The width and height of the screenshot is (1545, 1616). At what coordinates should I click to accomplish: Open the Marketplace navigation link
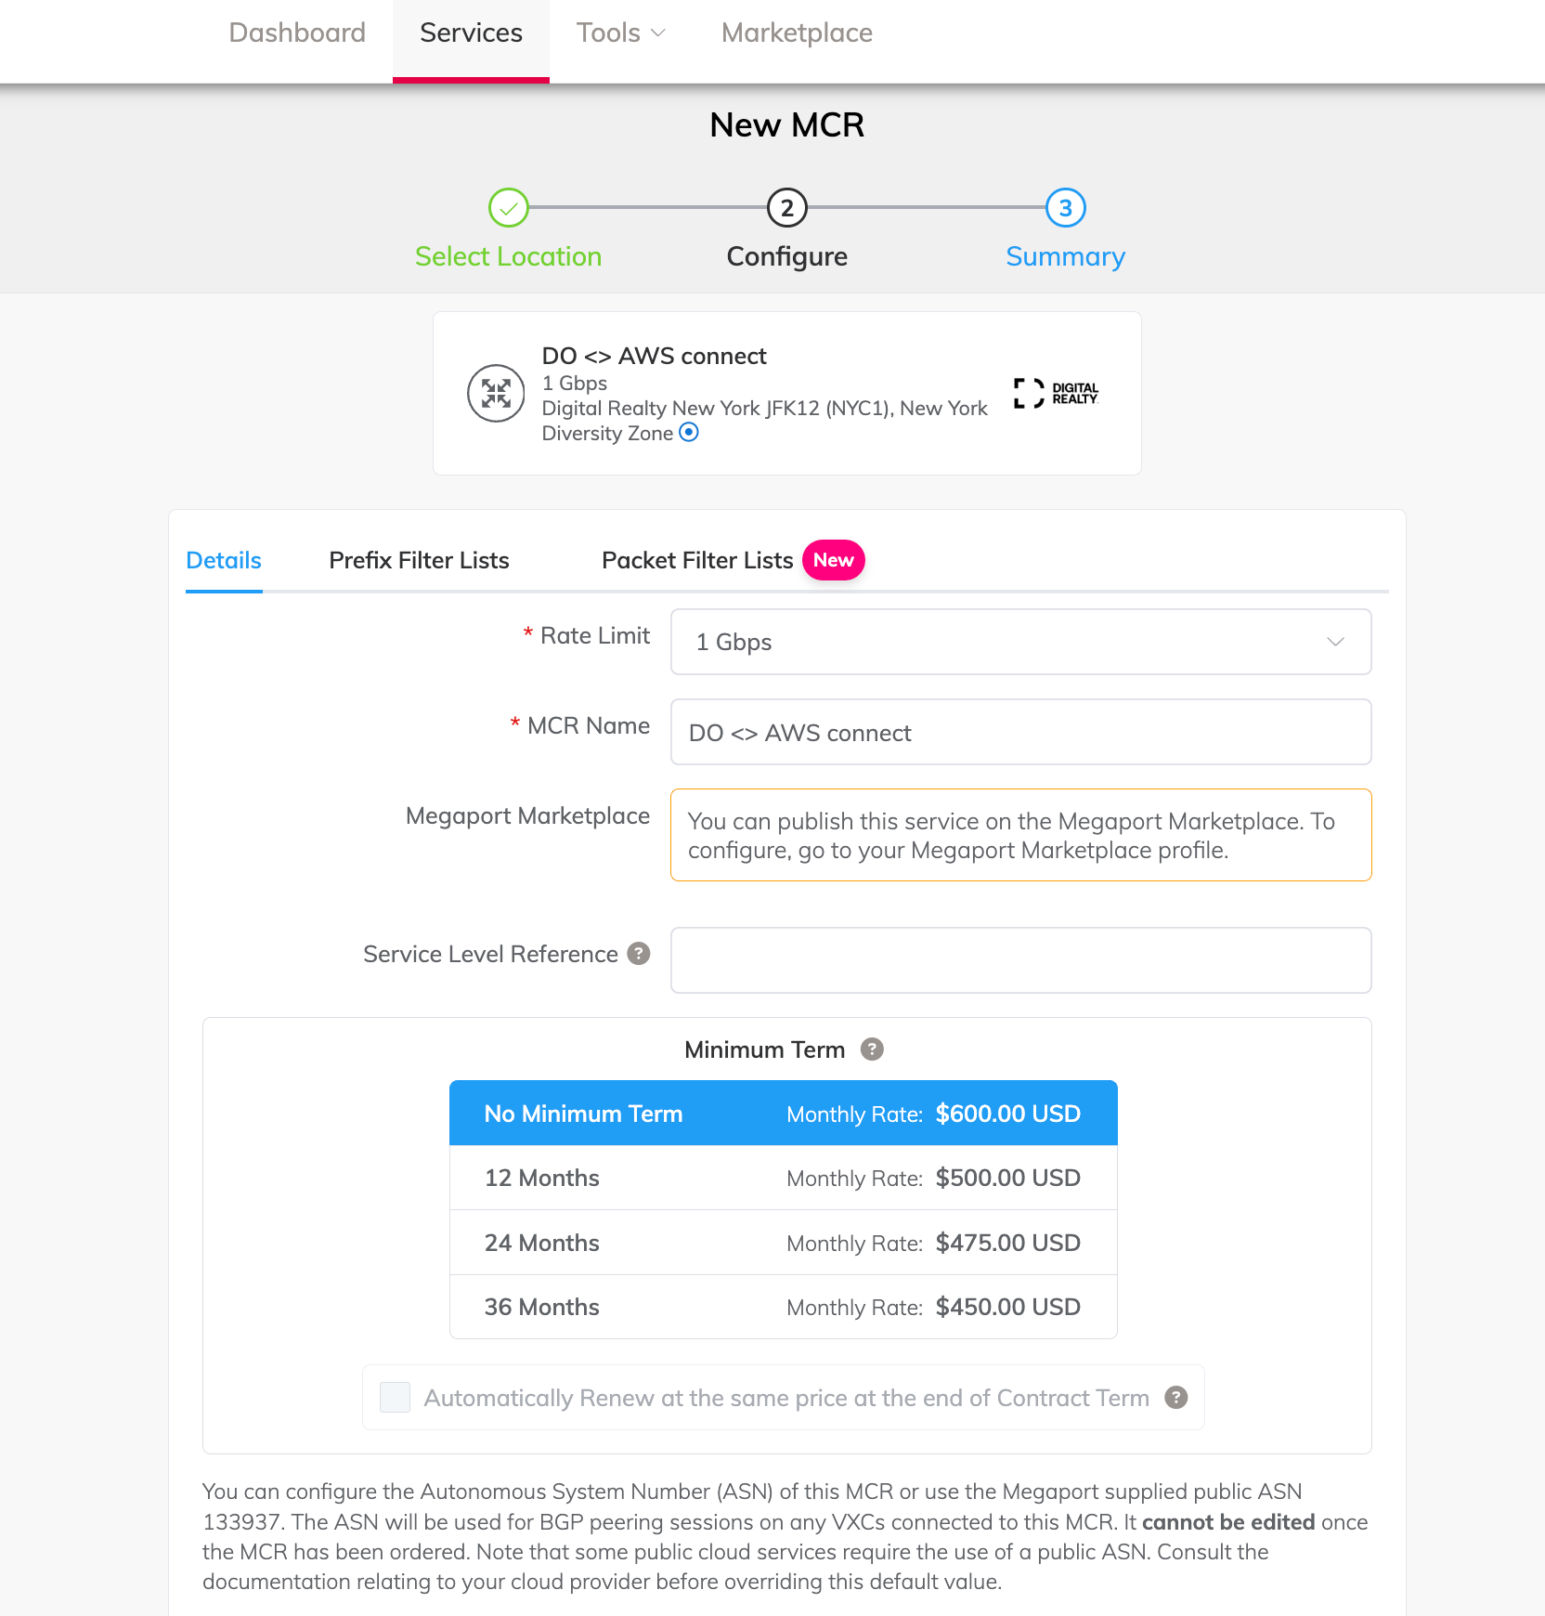(797, 33)
